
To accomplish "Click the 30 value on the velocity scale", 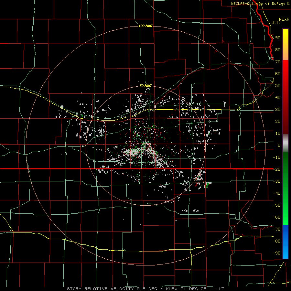I will pyautogui.click(x=278, y=110).
